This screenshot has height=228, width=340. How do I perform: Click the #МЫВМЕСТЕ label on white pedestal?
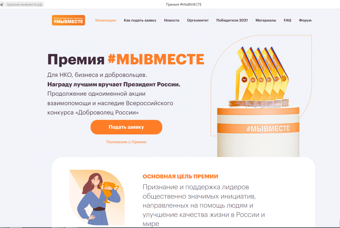pyautogui.click(x=268, y=129)
